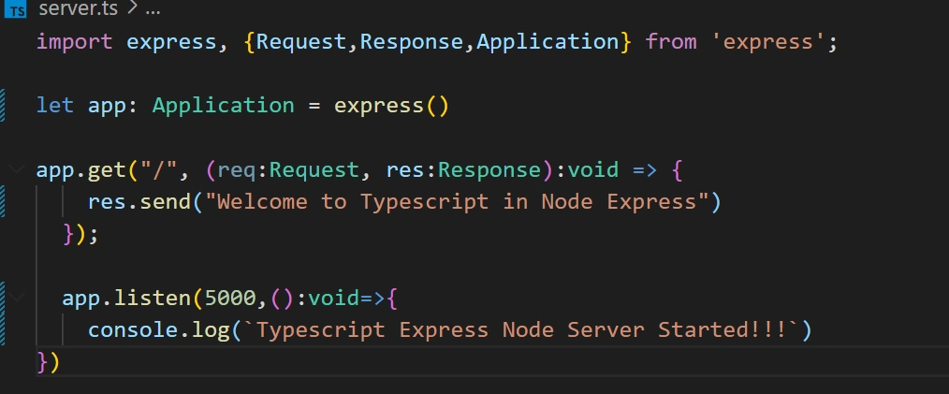
Task: Place cursor on the express() call
Action: (391, 106)
